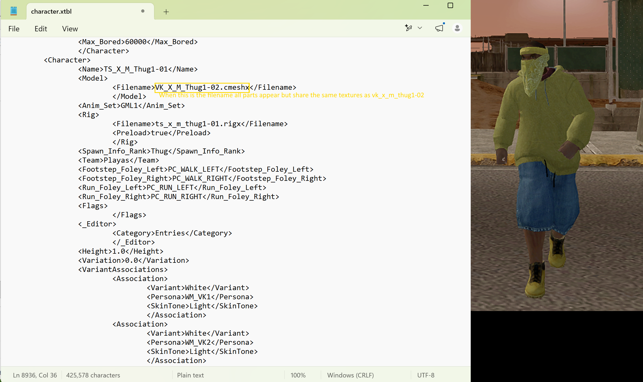Open the View menu

tap(70, 29)
